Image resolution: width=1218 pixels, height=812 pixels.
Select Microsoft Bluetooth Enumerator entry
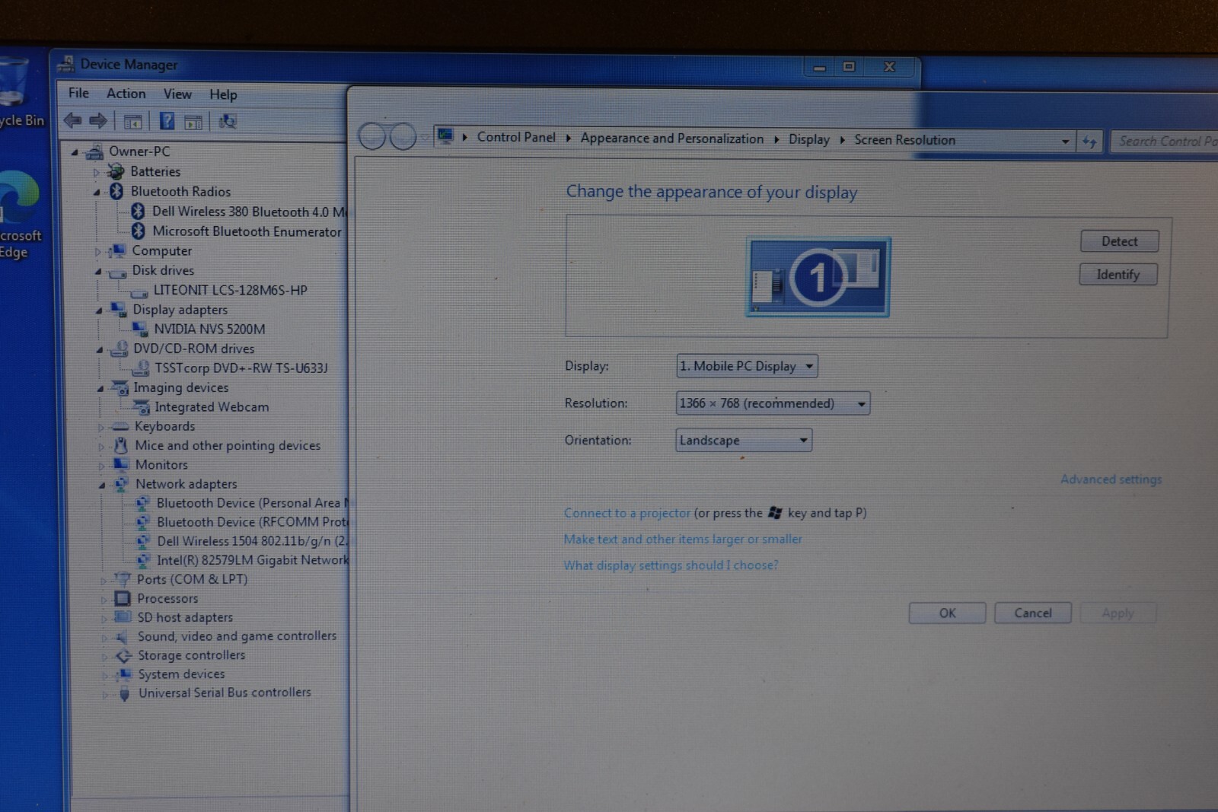pos(247,231)
